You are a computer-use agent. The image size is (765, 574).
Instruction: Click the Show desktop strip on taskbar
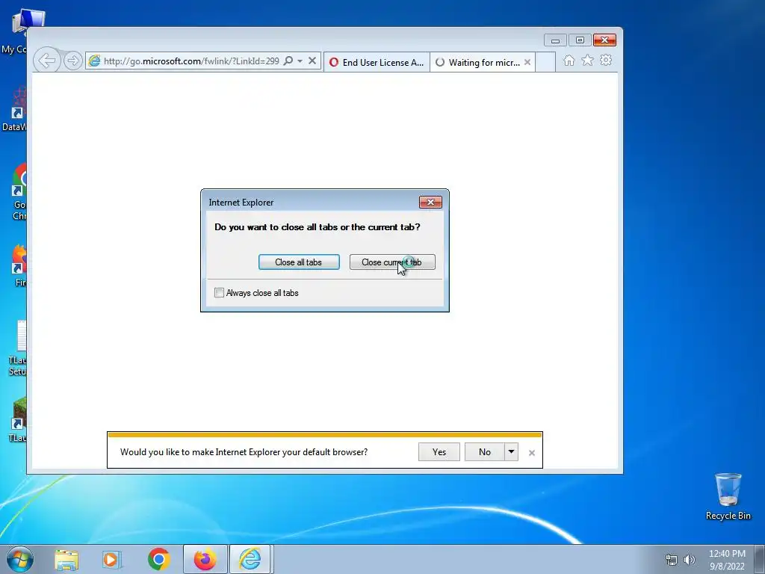[x=760, y=560]
